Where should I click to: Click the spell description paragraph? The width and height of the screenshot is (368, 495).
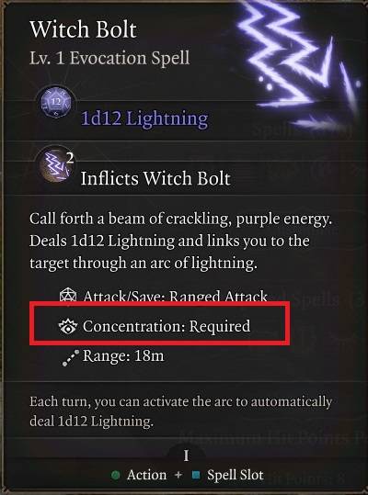tap(180, 241)
